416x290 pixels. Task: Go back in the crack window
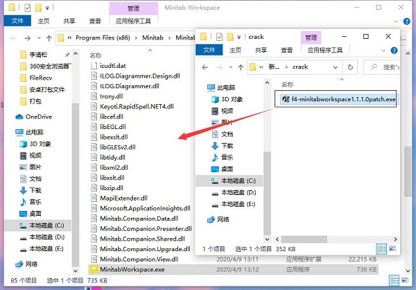(205, 67)
